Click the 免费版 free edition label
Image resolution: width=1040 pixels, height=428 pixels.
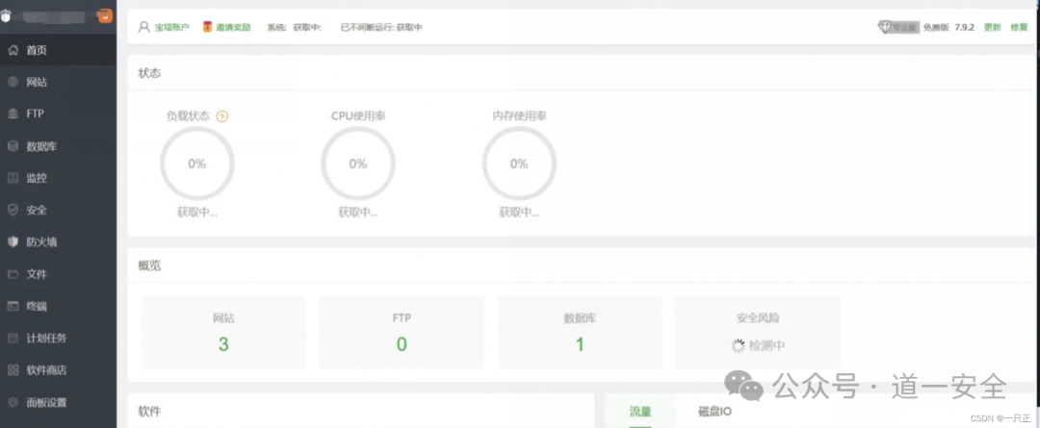tap(937, 27)
